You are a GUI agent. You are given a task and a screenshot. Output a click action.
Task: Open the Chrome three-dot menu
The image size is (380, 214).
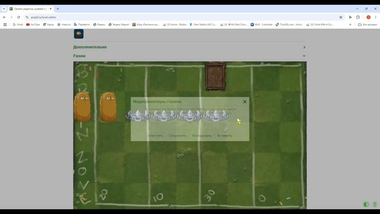(376, 17)
